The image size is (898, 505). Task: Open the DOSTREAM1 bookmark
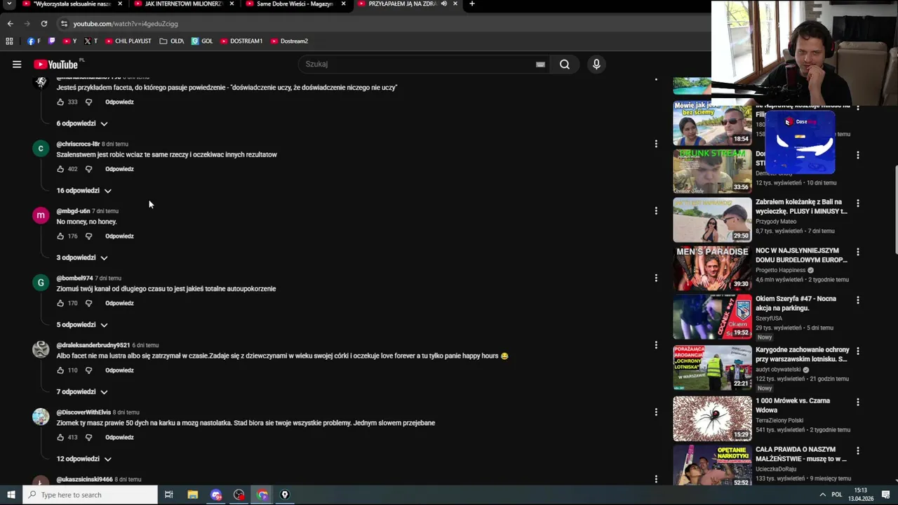pyautogui.click(x=241, y=41)
